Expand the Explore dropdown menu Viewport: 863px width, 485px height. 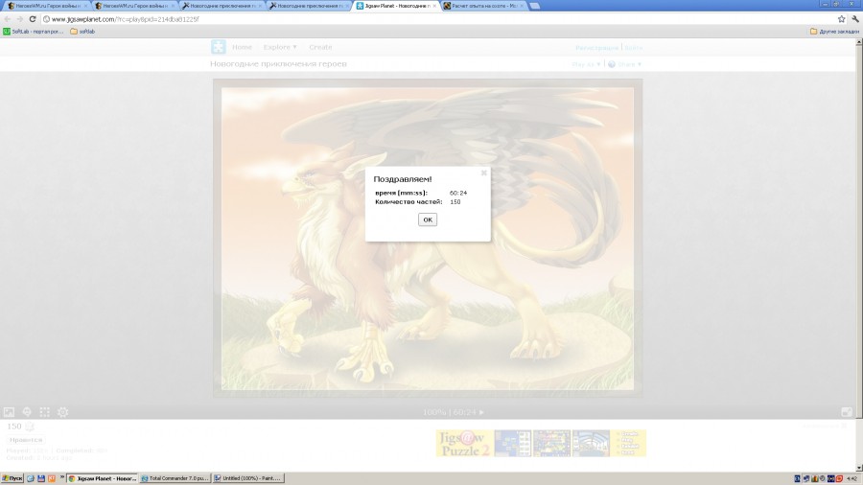coord(280,47)
